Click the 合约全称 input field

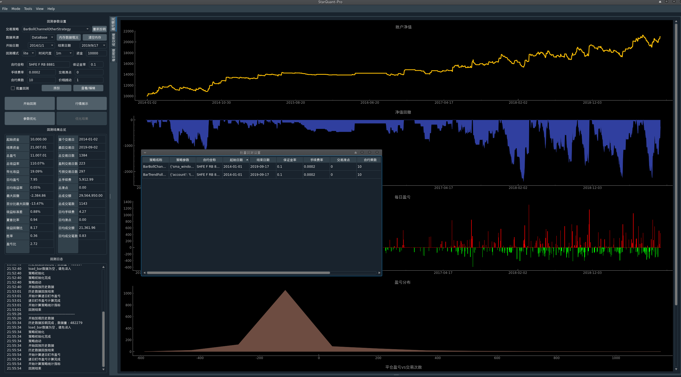48,65
